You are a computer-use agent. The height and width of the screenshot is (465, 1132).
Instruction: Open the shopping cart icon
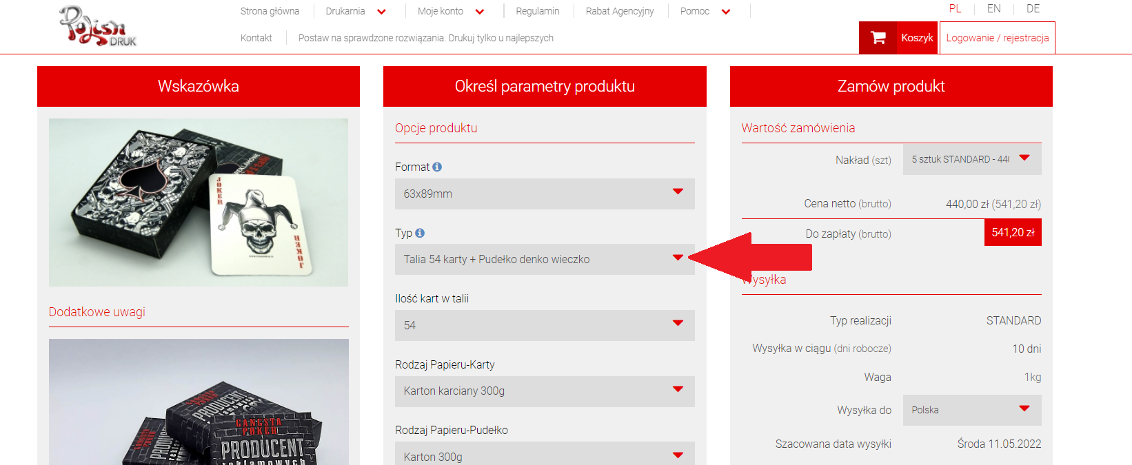click(x=878, y=38)
